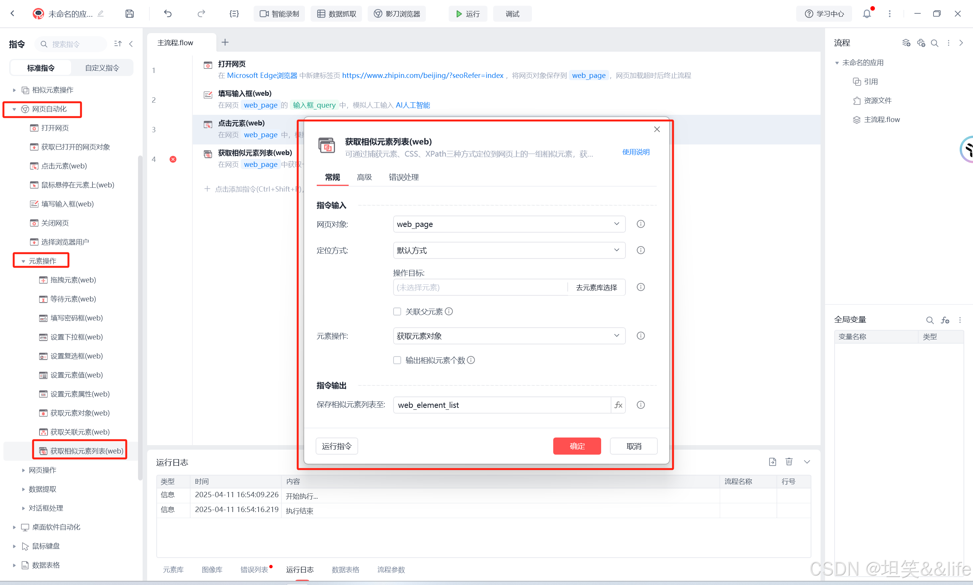
Task: Enable the 关联父元素 checkbox
Action: 397,312
